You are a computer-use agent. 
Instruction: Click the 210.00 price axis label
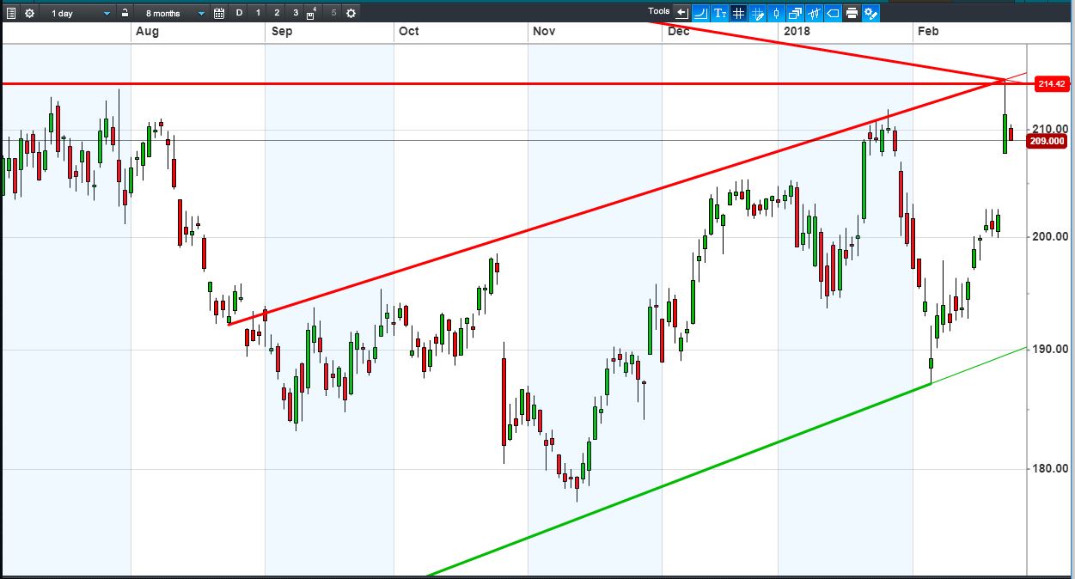coord(1050,129)
